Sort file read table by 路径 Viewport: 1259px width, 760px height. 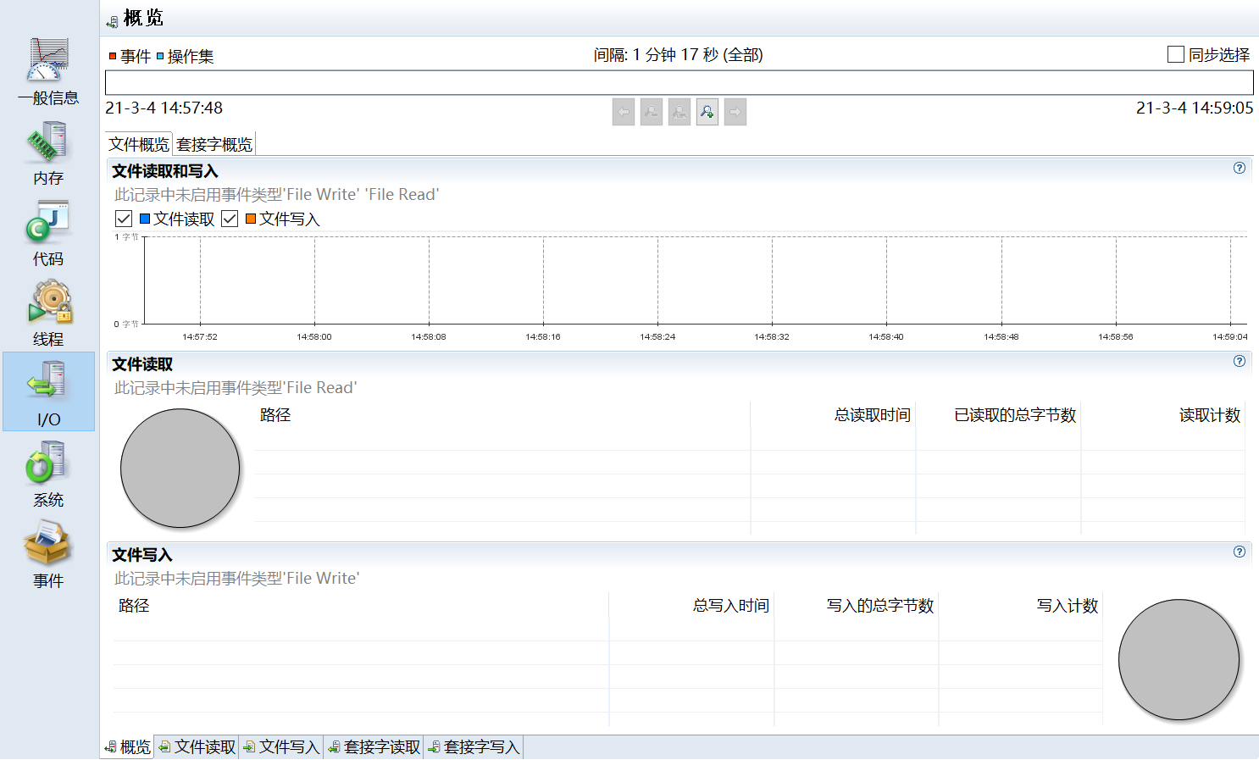coord(502,415)
